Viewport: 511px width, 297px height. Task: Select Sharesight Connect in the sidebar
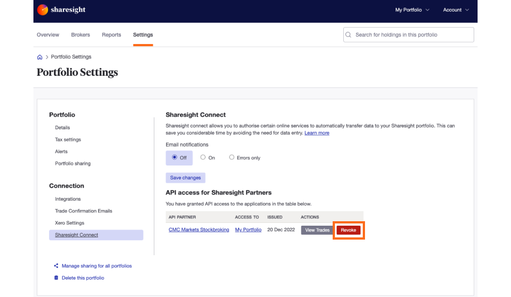96,235
